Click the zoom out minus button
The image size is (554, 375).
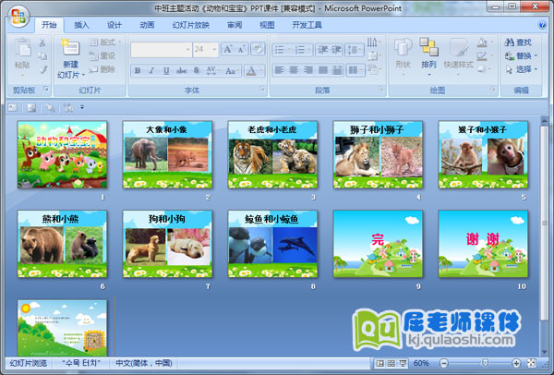pos(443,364)
